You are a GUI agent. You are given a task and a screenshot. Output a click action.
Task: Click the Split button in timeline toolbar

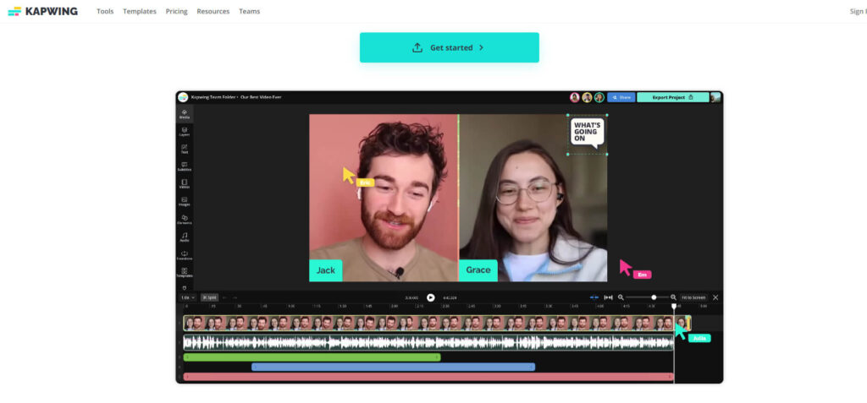[x=209, y=297]
